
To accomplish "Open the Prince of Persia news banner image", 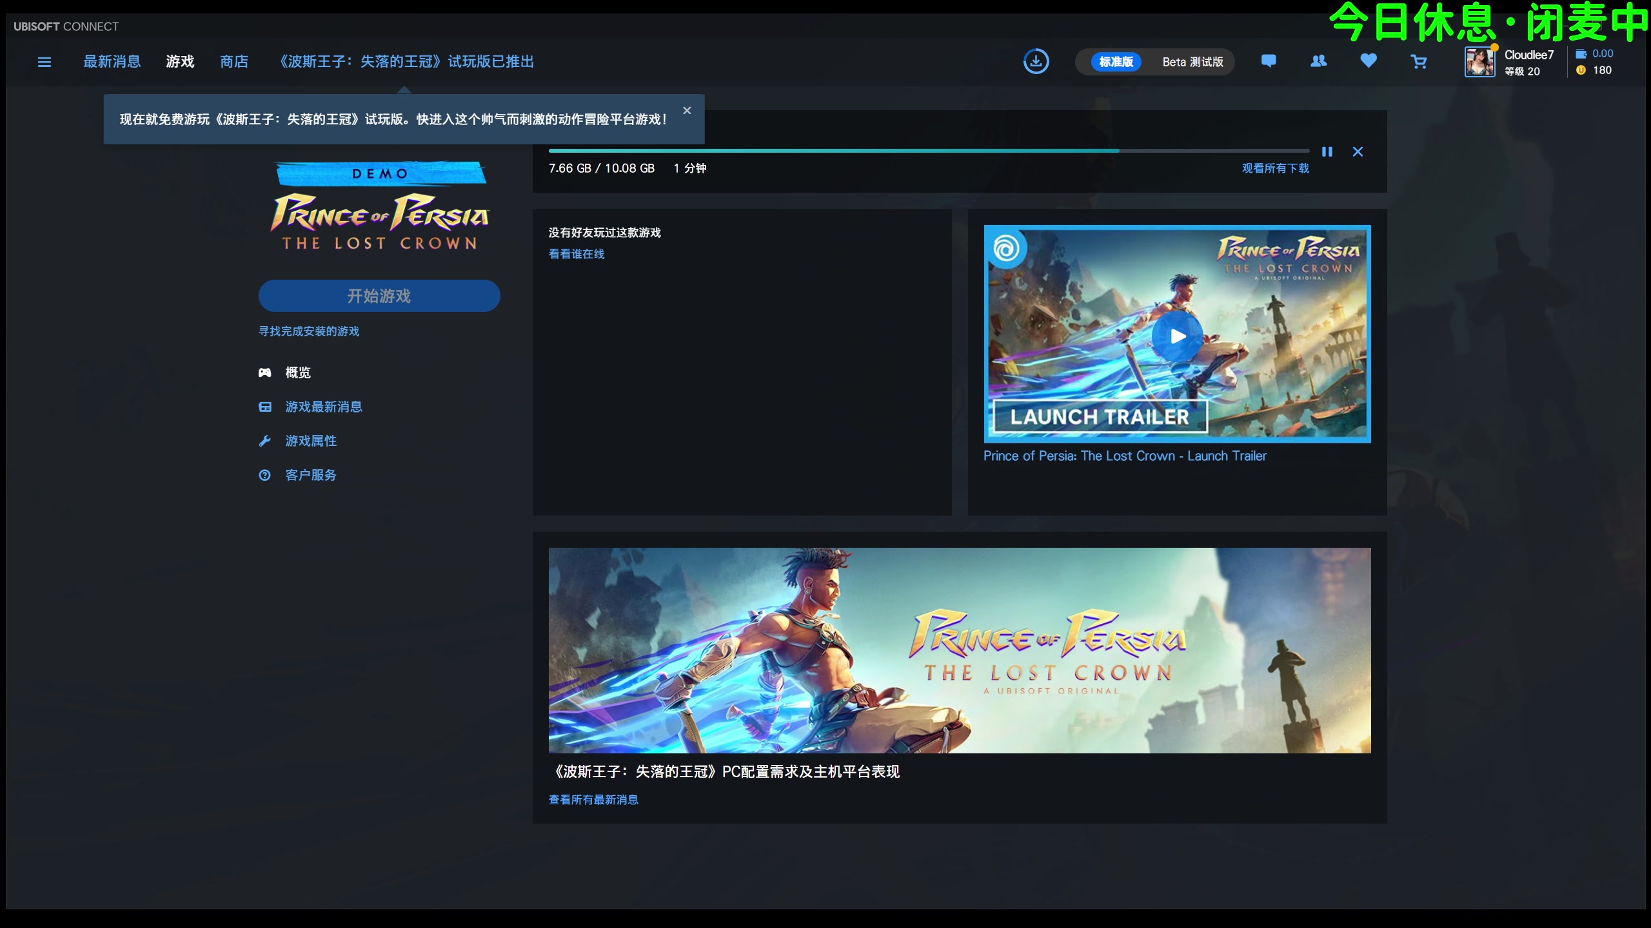I will click(x=960, y=650).
